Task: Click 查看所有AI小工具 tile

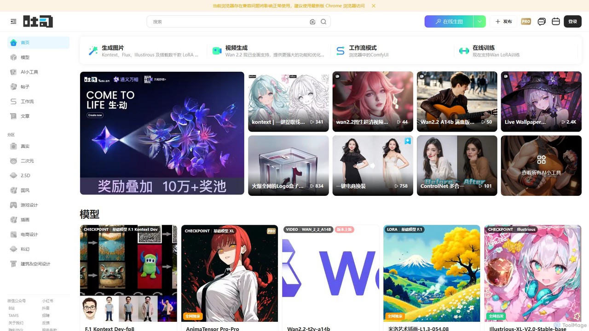Action: (x=541, y=165)
